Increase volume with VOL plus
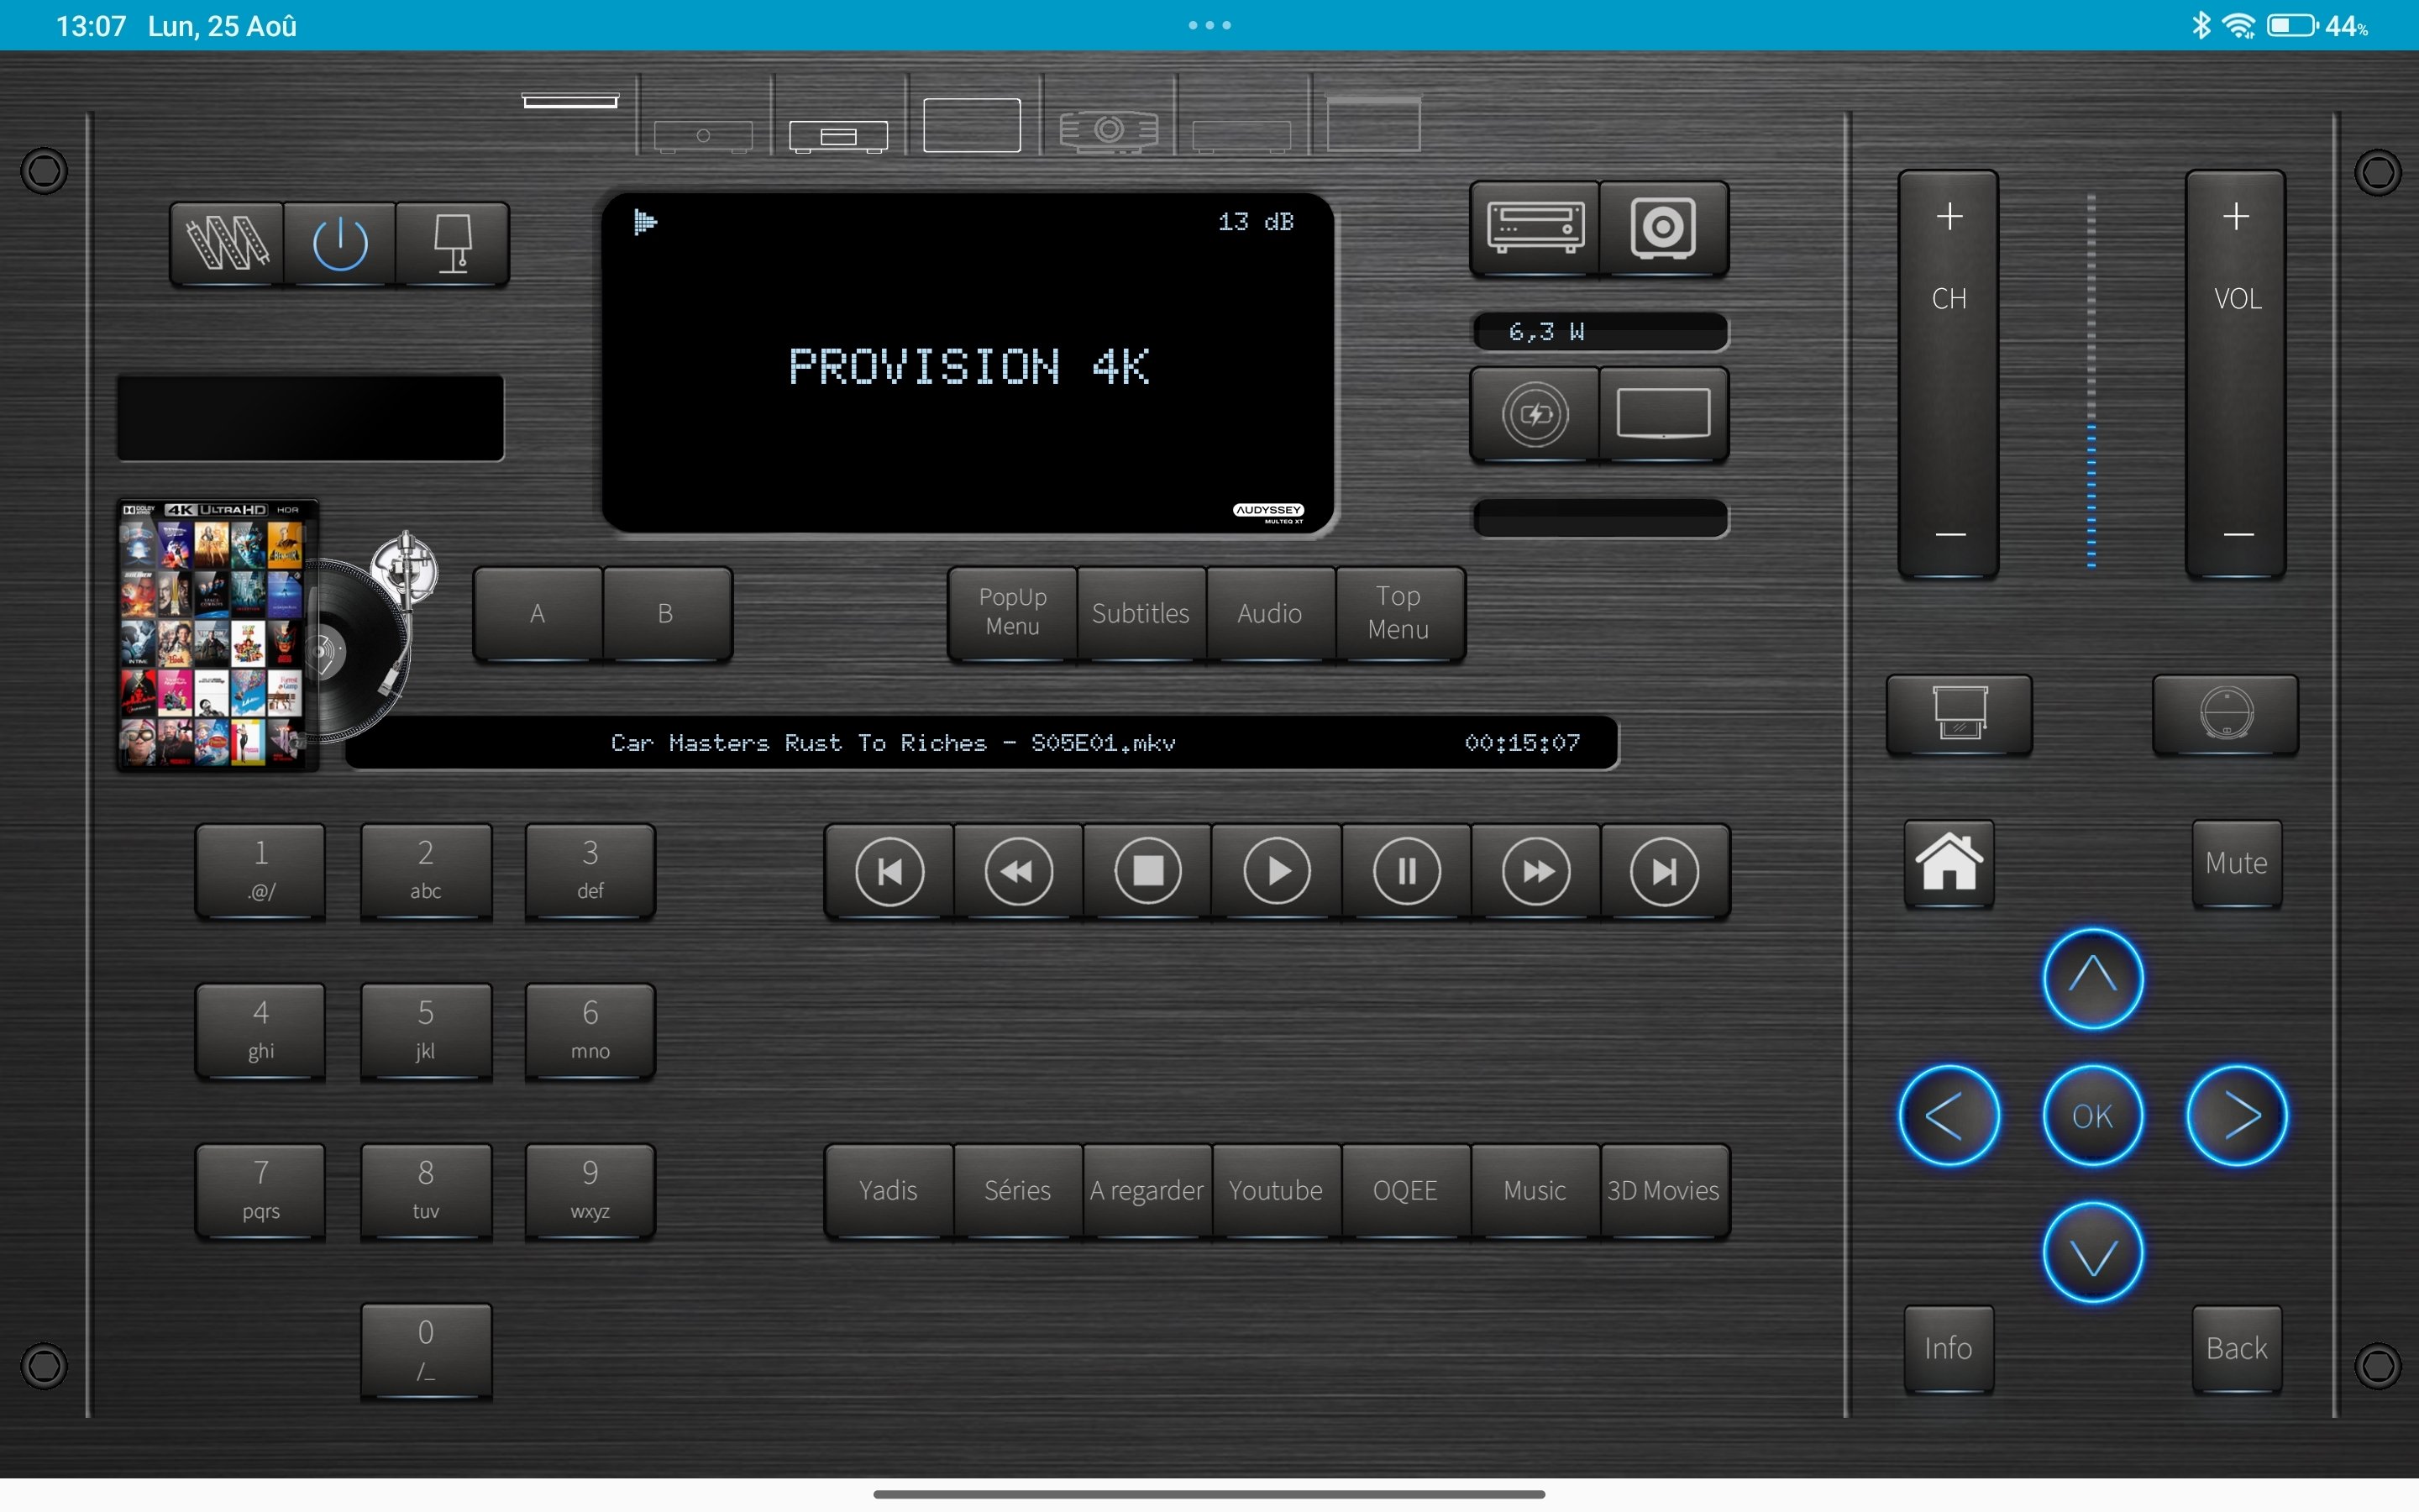 coord(2236,217)
